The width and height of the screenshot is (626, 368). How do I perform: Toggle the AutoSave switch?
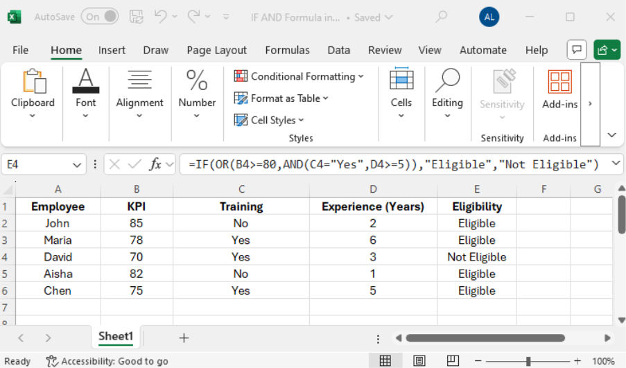click(100, 17)
